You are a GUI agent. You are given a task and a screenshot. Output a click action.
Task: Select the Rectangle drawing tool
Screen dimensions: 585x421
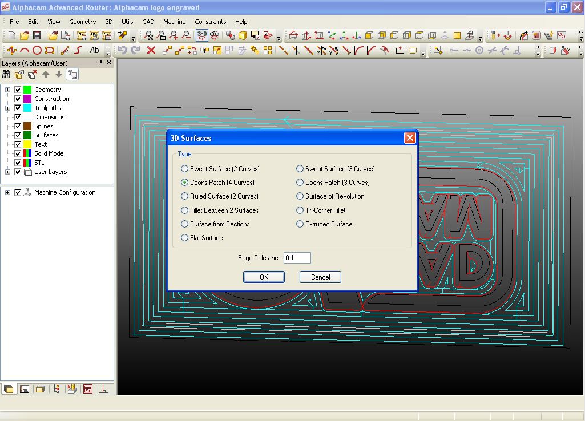50,50
